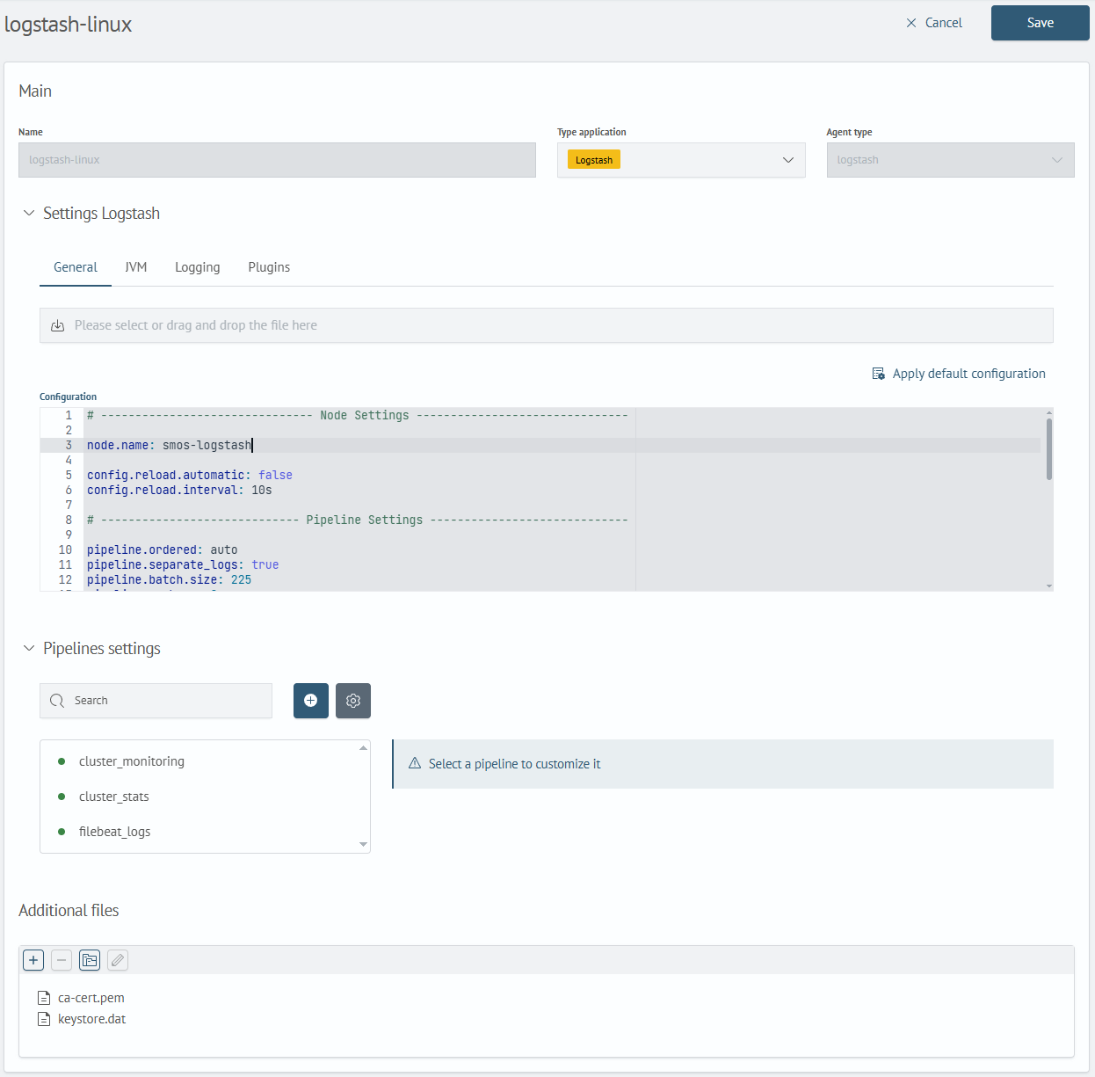
Task: Click the upload icon in the file drop area
Action: pyautogui.click(x=57, y=324)
